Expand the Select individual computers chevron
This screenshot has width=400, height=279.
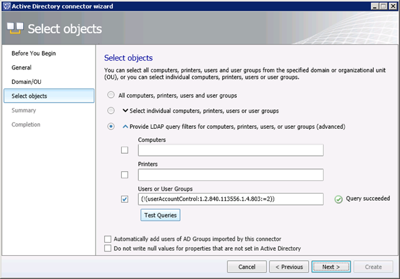pos(125,111)
